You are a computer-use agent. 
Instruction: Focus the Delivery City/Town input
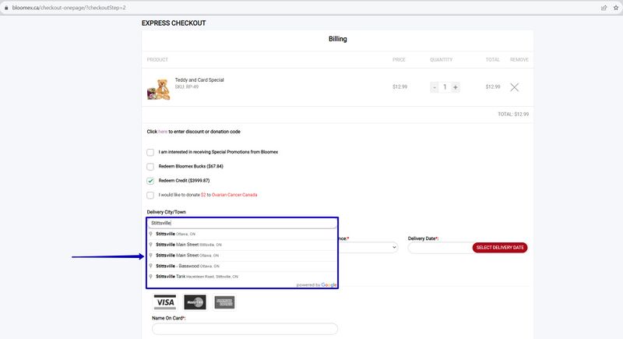click(242, 223)
